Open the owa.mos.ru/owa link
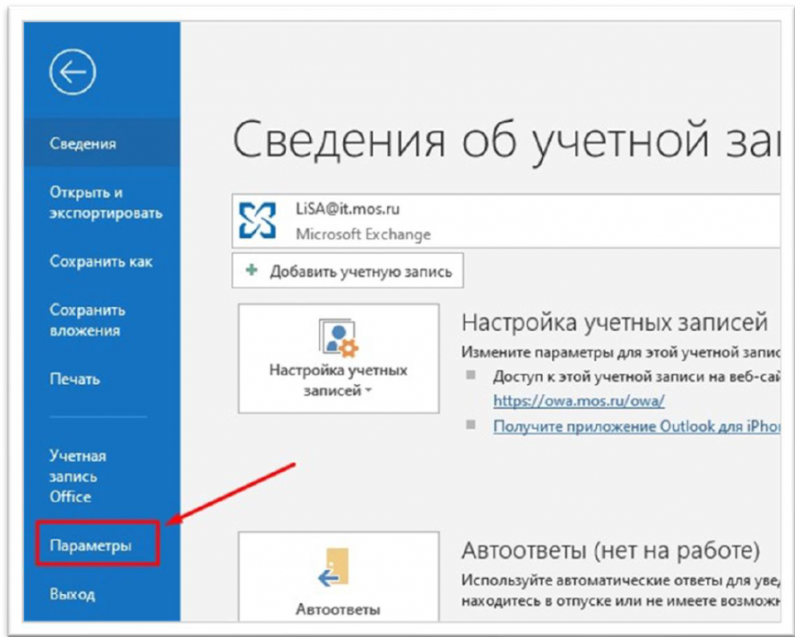The width and height of the screenshot is (795, 637). click(578, 401)
